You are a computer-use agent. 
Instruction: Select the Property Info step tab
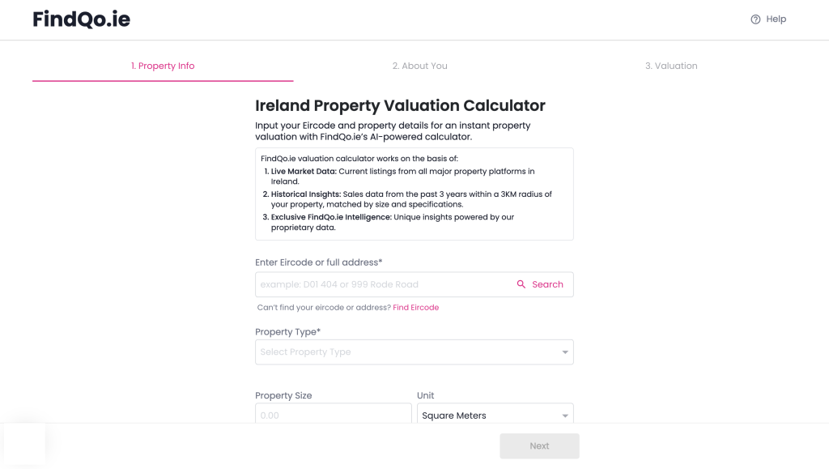163,66
